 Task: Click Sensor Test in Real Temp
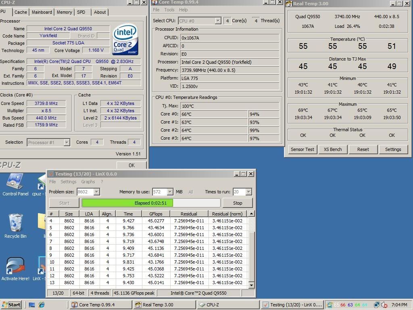click(302, 149)
